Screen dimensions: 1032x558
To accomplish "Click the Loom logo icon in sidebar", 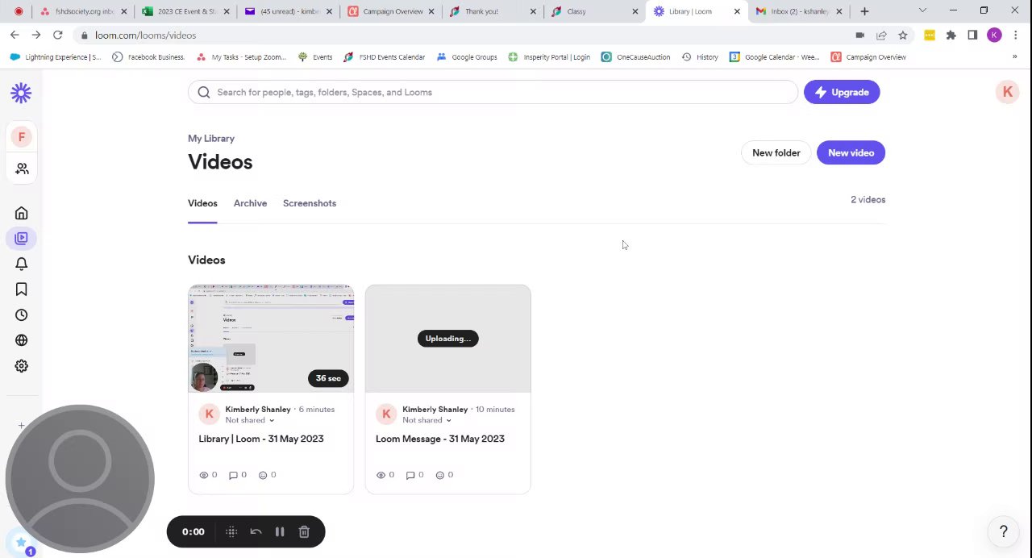I will pos(21,93).
